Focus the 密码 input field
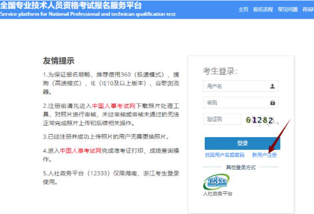The image size is (314, 214). pos(235,103)
